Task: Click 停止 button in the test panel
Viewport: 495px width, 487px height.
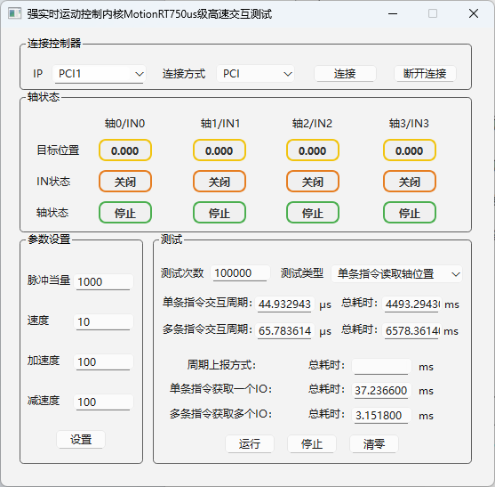Action: [x=312, y=444]
